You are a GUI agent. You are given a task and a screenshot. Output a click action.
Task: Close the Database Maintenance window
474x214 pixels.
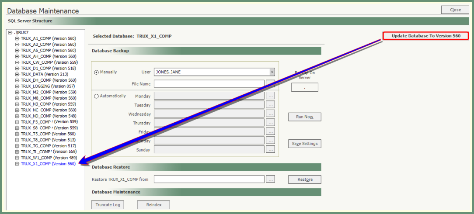click(x=455, y=10)
